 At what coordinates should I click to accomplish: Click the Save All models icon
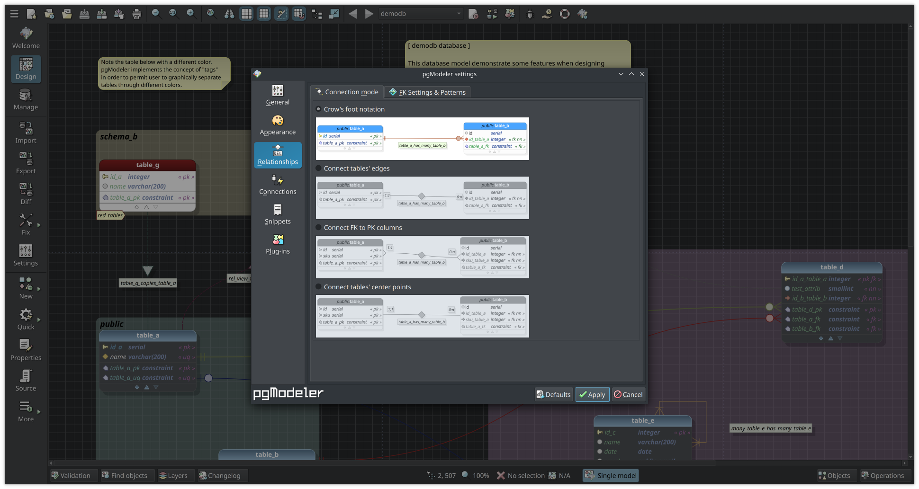click(119, 14)
